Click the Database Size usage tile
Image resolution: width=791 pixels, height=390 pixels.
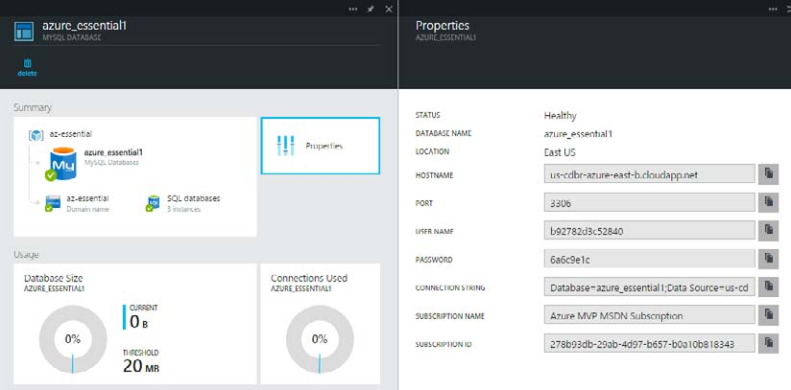pyautogui.click(x=134, y=326)
